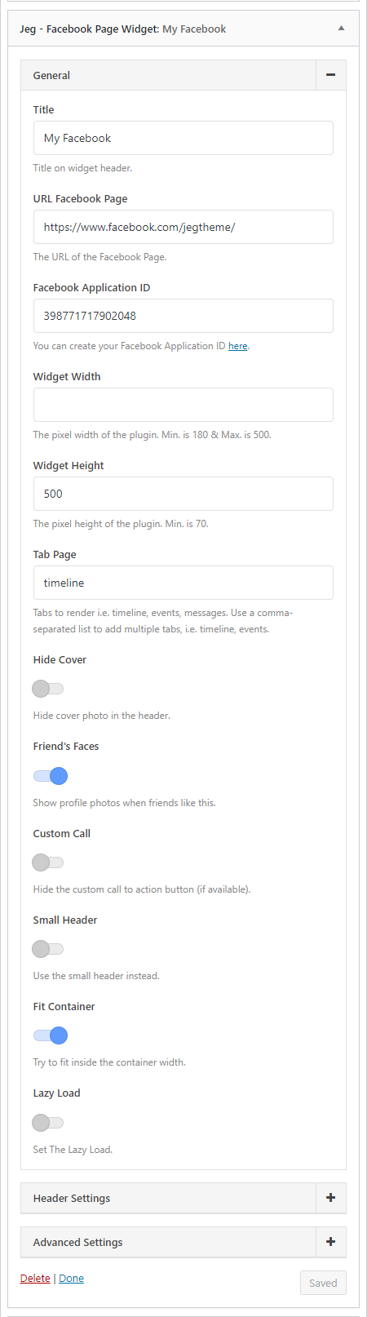Disable Friend's Faces toggle

[50, 776]
